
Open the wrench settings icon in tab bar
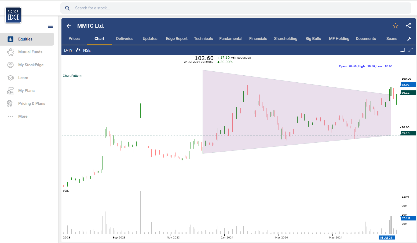pyautogui.click(x=409, y=39)
